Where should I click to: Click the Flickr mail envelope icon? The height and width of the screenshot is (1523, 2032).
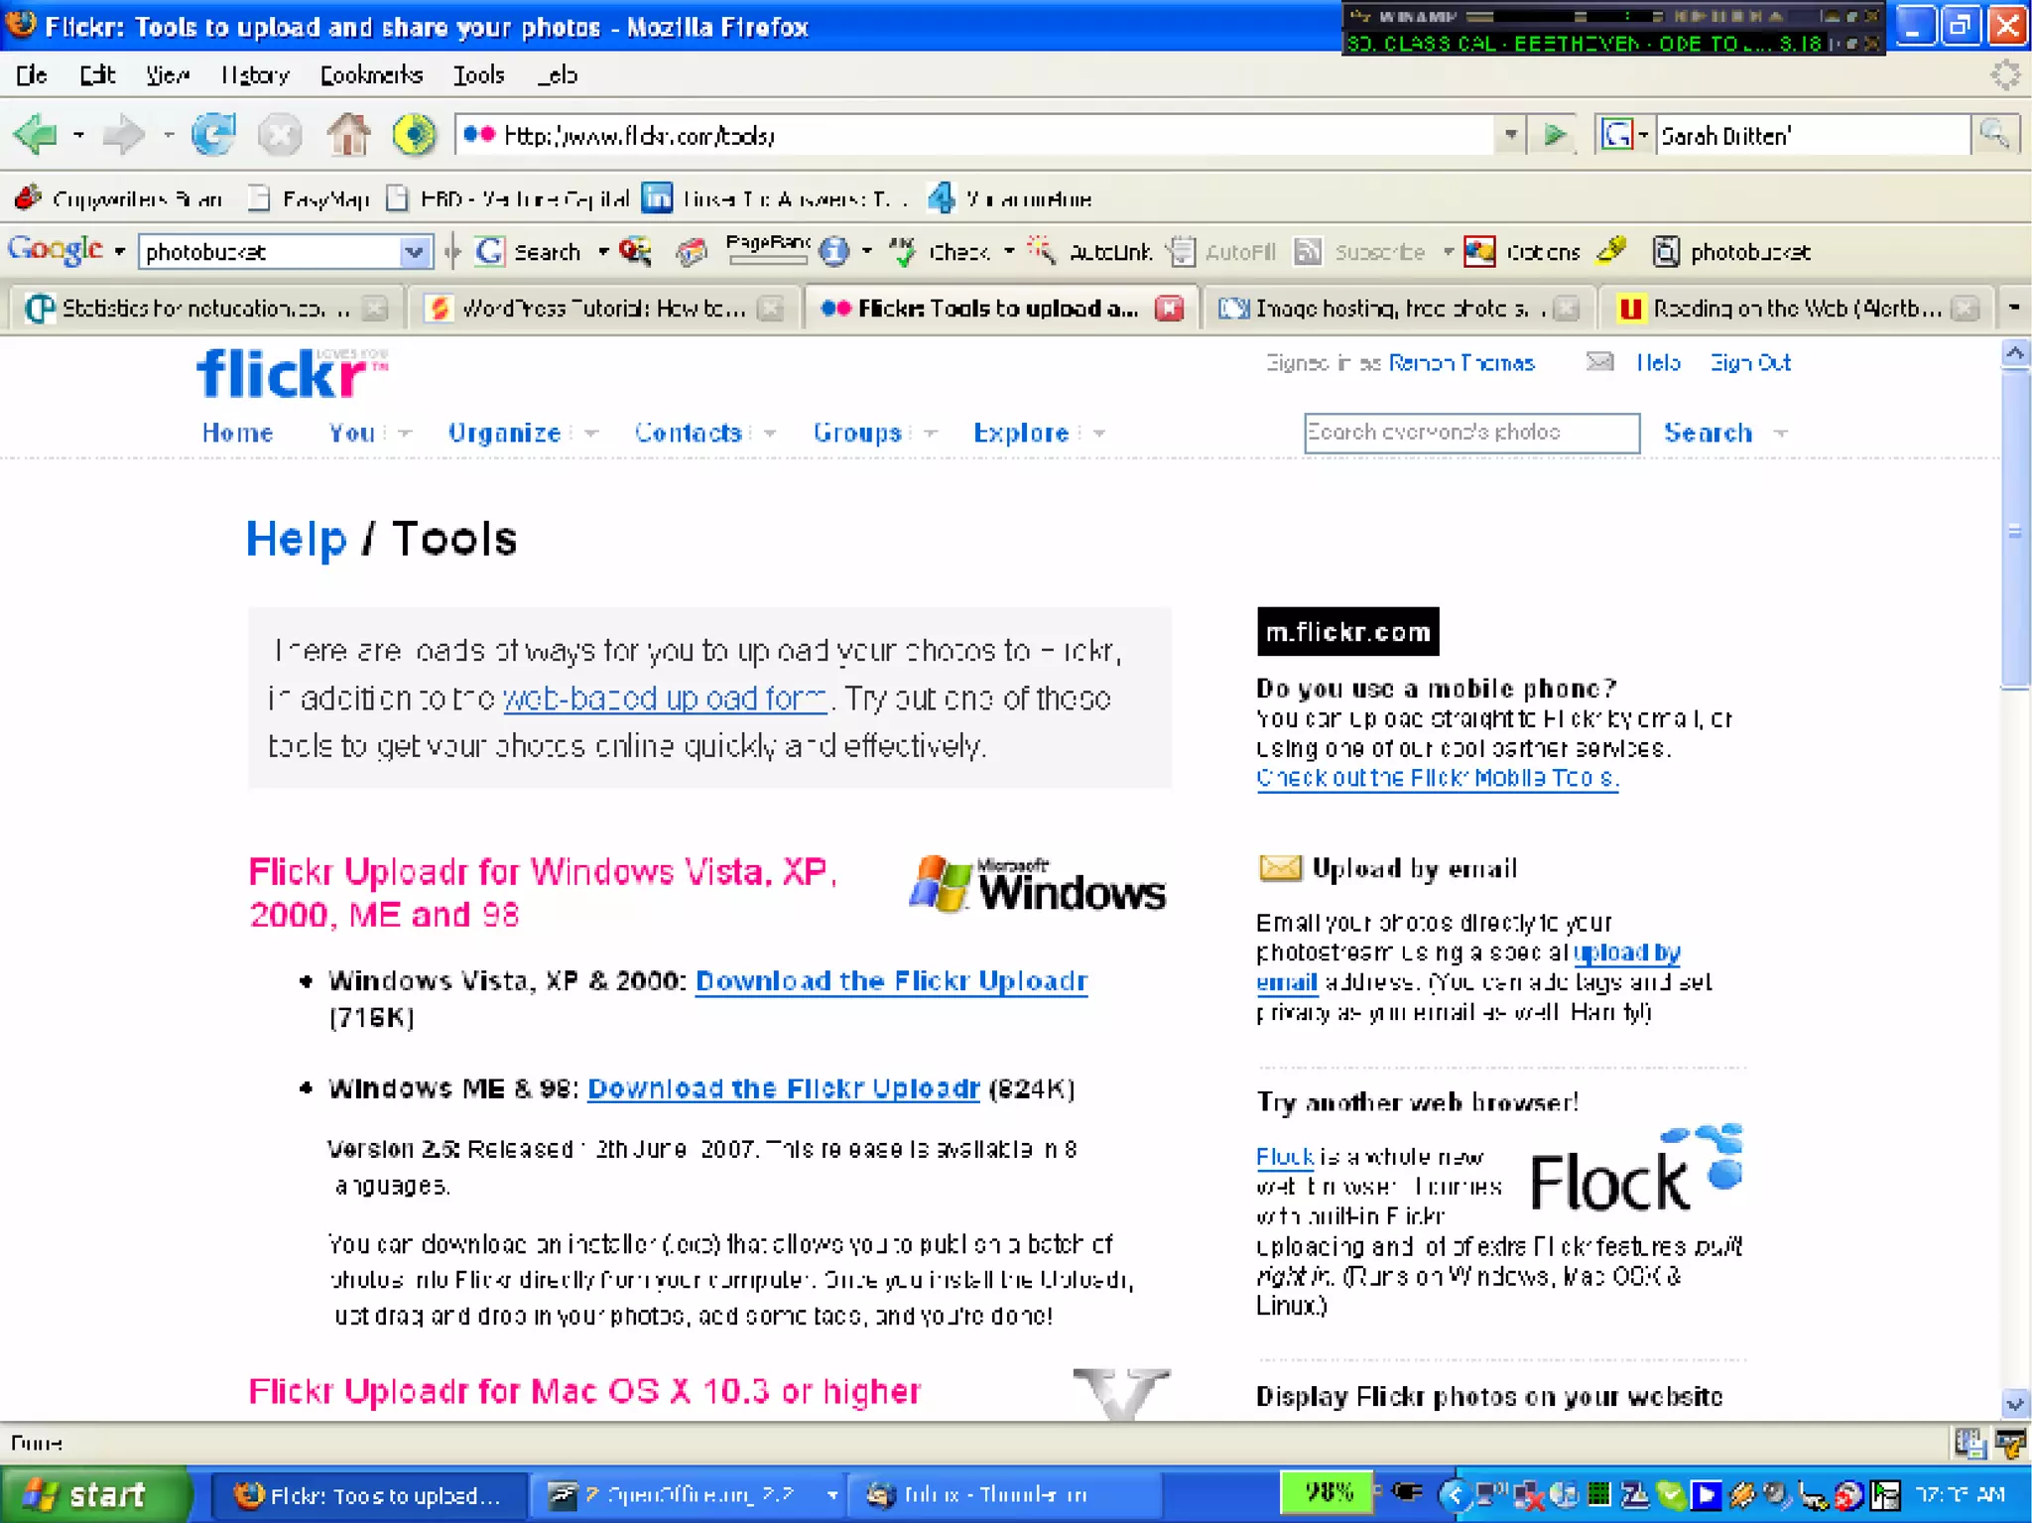[x=1599, y=362]
